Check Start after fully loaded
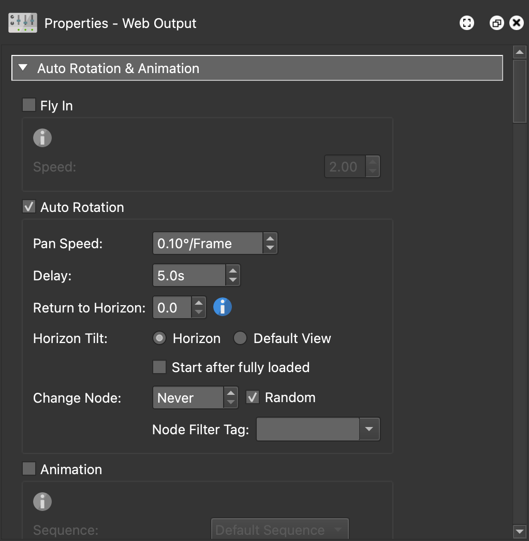The image size is (529, 541). [x=159, y=367]
